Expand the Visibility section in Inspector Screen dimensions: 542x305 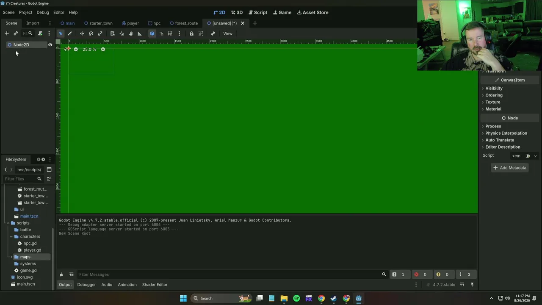[494, 88]
